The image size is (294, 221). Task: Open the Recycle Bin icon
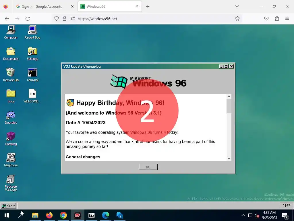11,75
